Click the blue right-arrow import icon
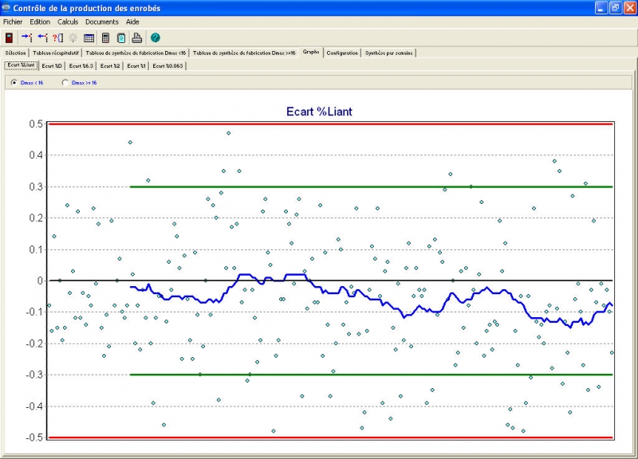638x459 pixels. click(x=27, y=37)
